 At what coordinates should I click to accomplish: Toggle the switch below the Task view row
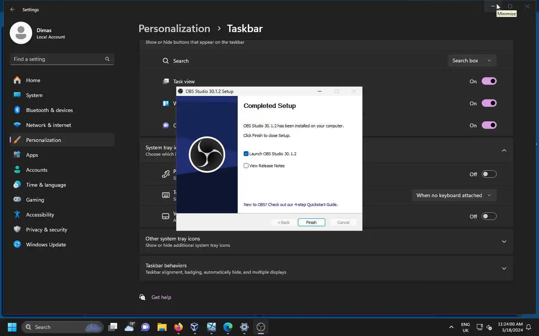[489, 103]
